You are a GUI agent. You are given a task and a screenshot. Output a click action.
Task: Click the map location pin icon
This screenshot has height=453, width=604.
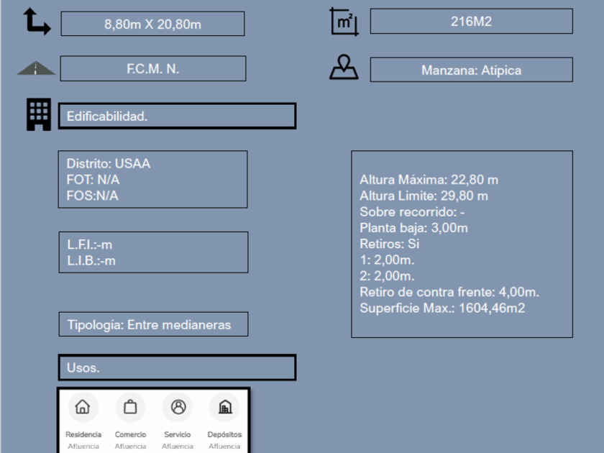[x=344, y=68]
